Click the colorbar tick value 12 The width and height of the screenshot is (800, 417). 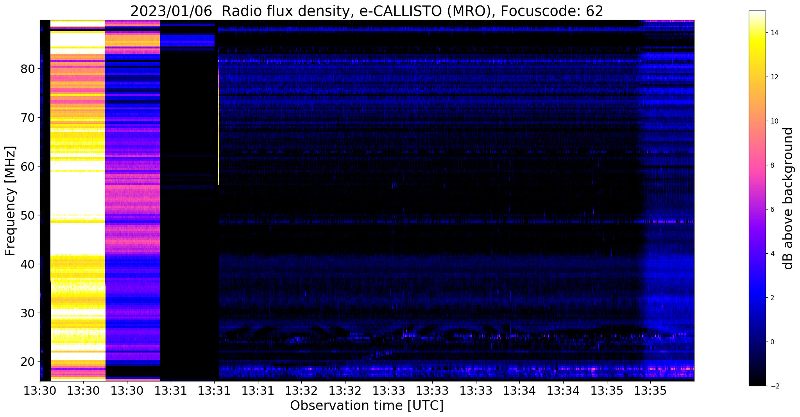[x=774, y=77]
